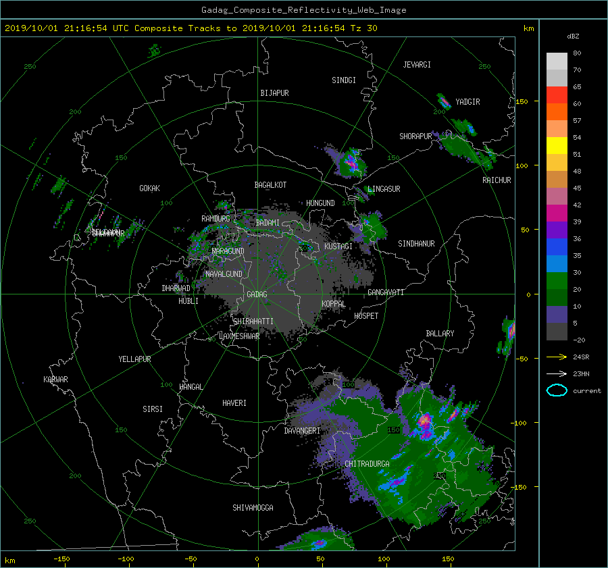The height and width of the screenshot is (568, 608).
Task: Click the NARAGUND city label
Action: (228, 251)
